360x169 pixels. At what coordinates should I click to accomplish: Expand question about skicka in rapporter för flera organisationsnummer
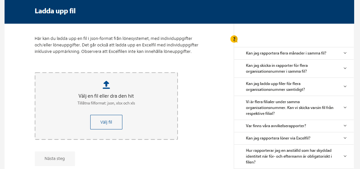[x=277, y=68]
